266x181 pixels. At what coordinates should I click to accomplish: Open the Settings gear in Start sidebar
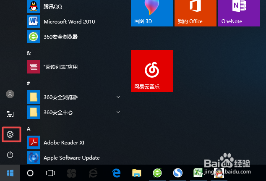coord(10,134)
